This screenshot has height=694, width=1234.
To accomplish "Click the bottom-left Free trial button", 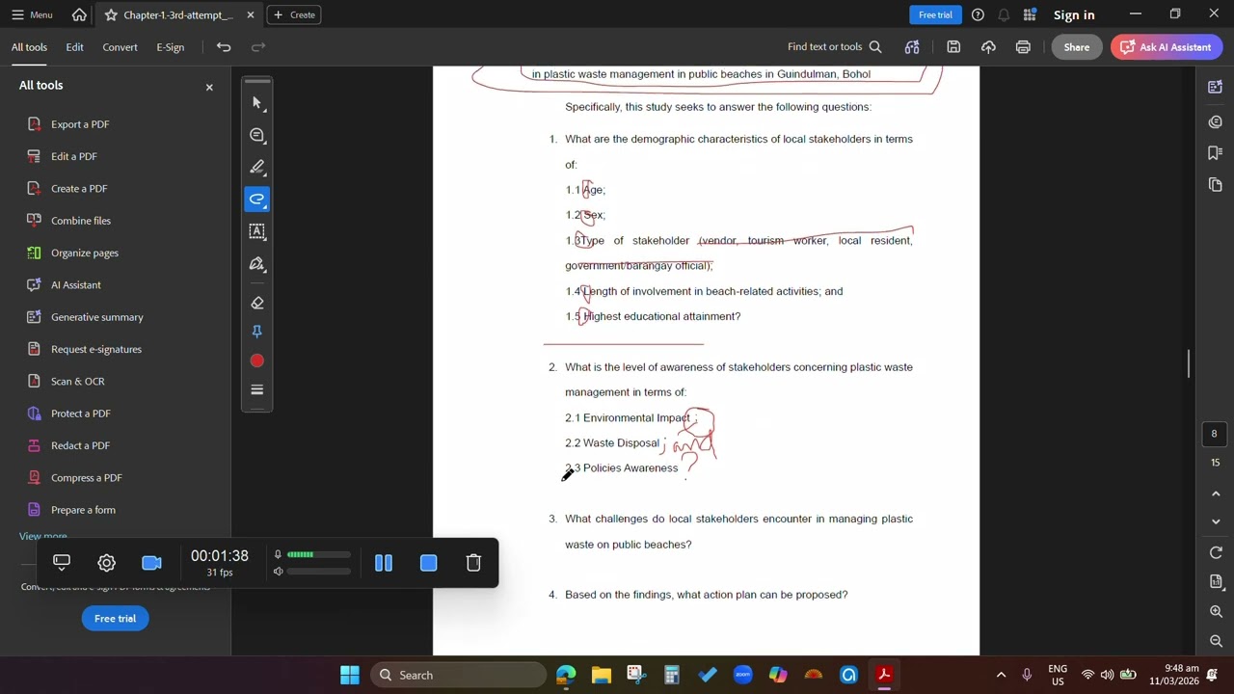I will [115, 618].
